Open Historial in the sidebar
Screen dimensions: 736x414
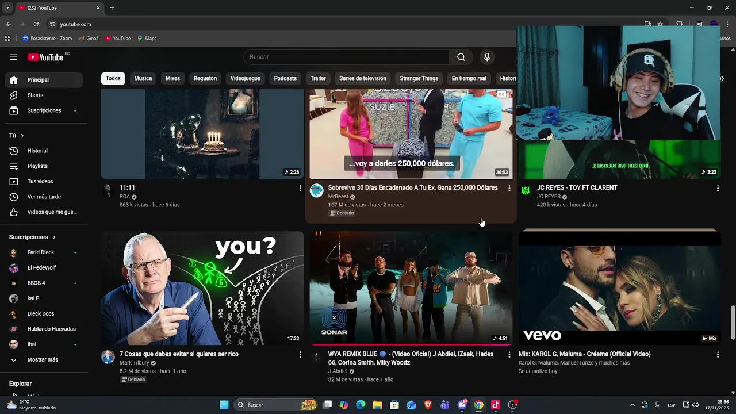click(x=44, y=151)
